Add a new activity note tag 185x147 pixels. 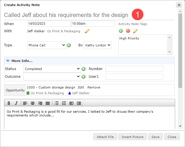(x=121, y=31)
